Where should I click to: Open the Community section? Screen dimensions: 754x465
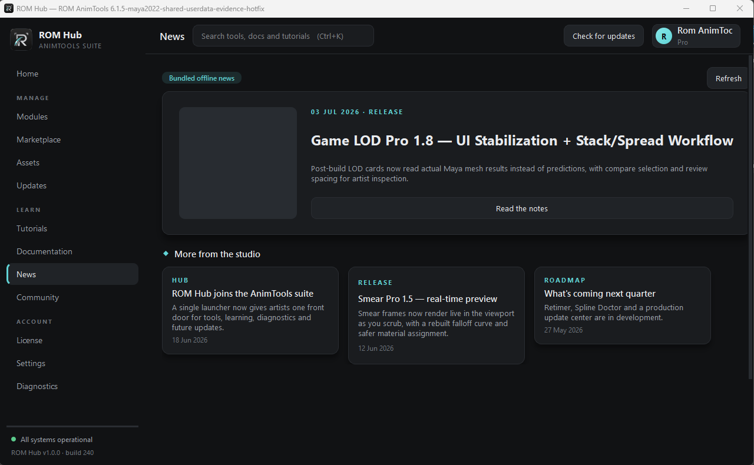pyautogui.click(x=72, y=297)
